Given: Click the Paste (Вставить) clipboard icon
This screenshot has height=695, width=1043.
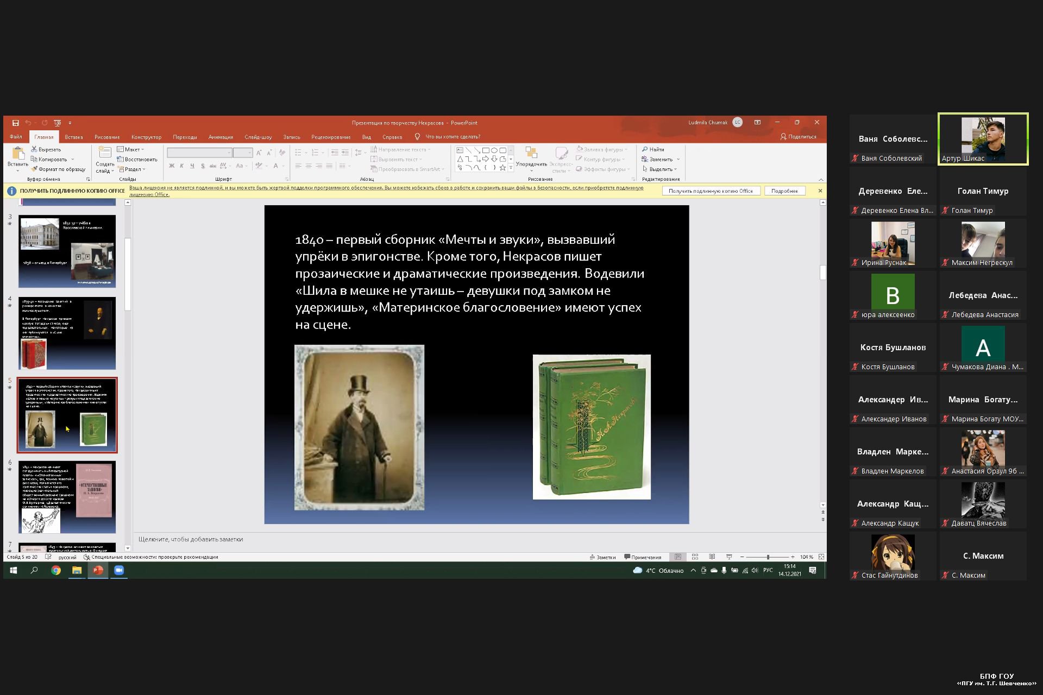Looking at the screenshot, I should (x=18, y=154).
